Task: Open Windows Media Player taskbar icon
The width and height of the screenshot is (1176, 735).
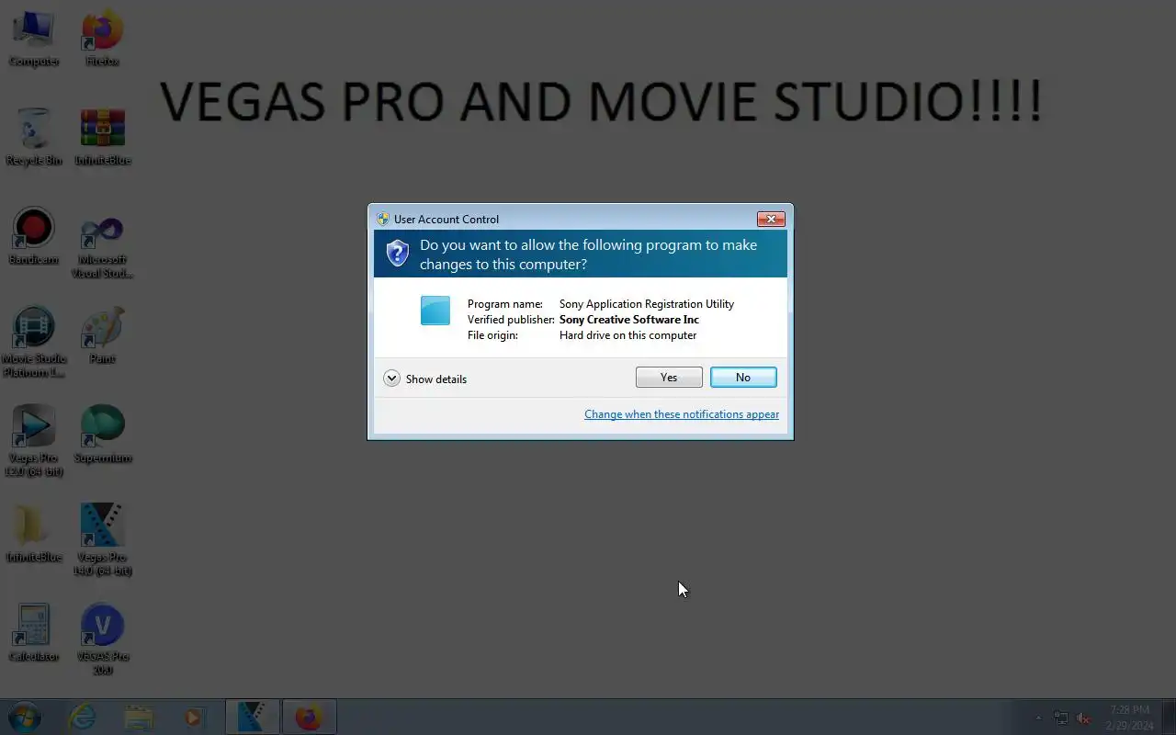Action: point(194,717)
